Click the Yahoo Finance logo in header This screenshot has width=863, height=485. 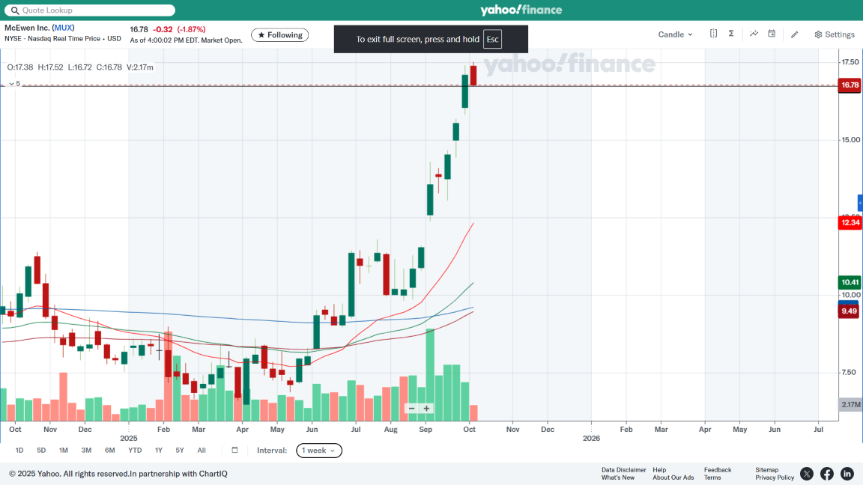521,10
